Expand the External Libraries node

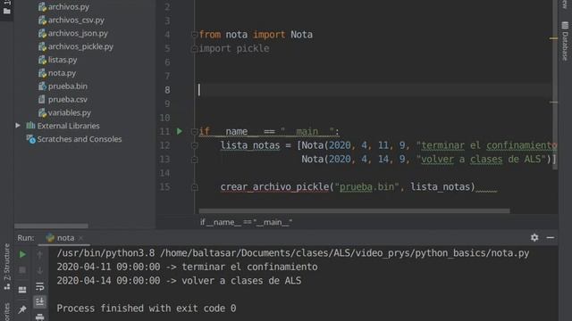[x=18, y=126]
